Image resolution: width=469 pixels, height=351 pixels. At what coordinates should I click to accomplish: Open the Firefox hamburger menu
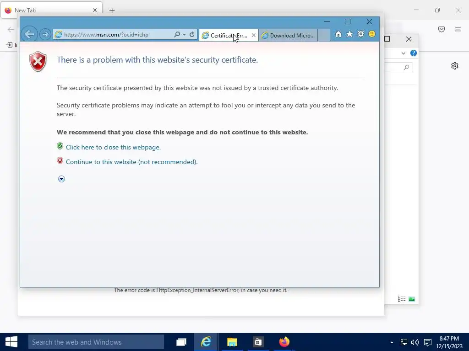tap(458, 29)
